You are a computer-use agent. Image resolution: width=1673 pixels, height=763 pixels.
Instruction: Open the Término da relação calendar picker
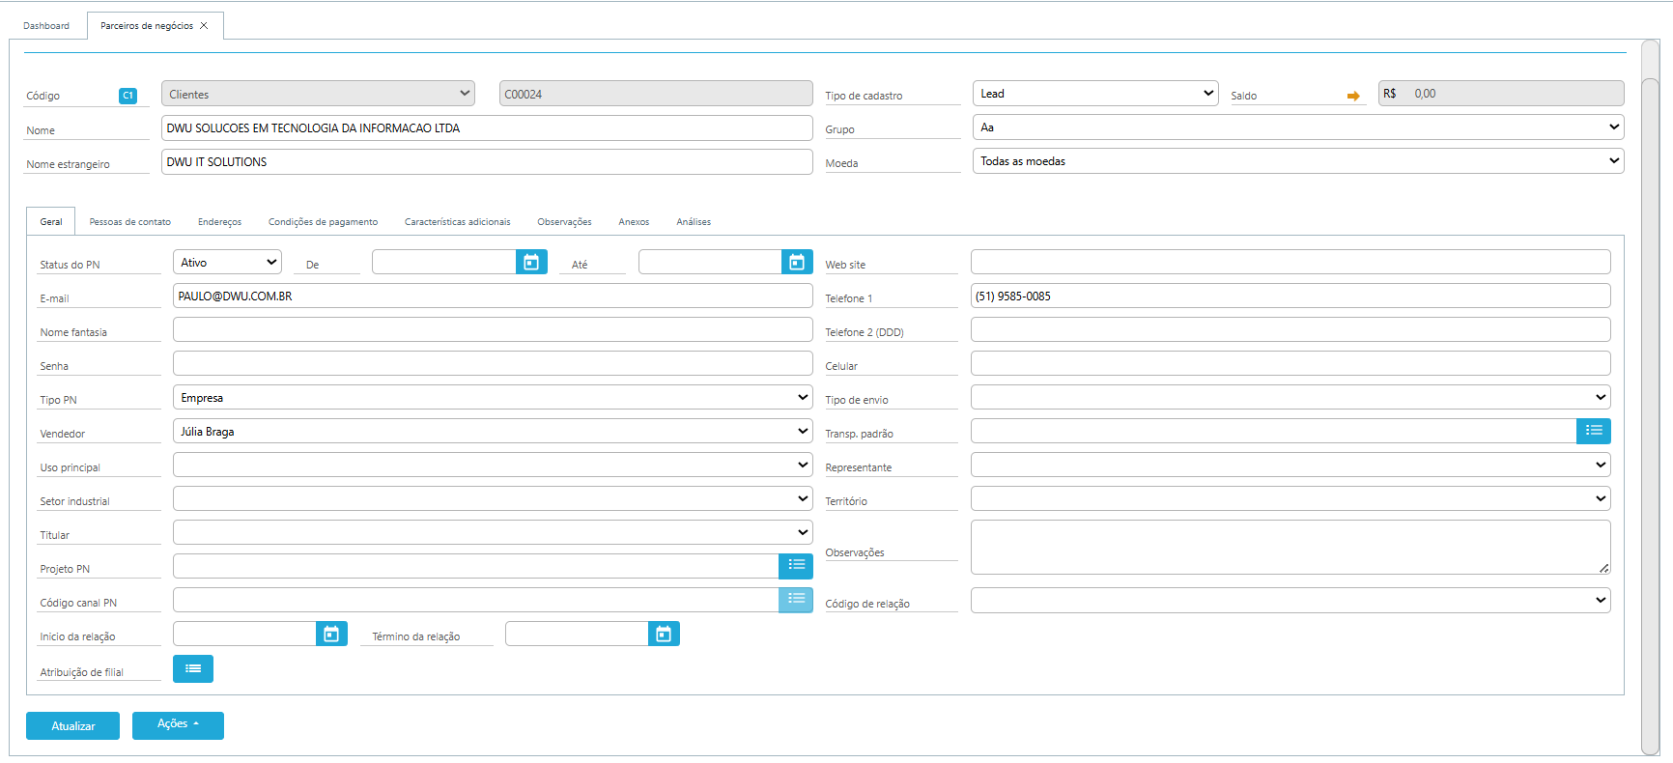coord(664,634)
